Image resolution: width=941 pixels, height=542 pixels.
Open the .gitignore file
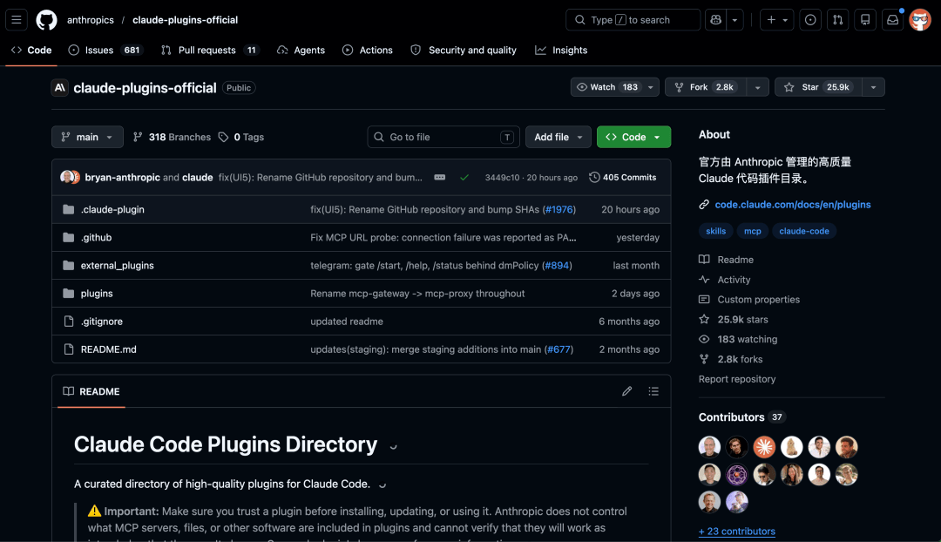pos(102,322)
